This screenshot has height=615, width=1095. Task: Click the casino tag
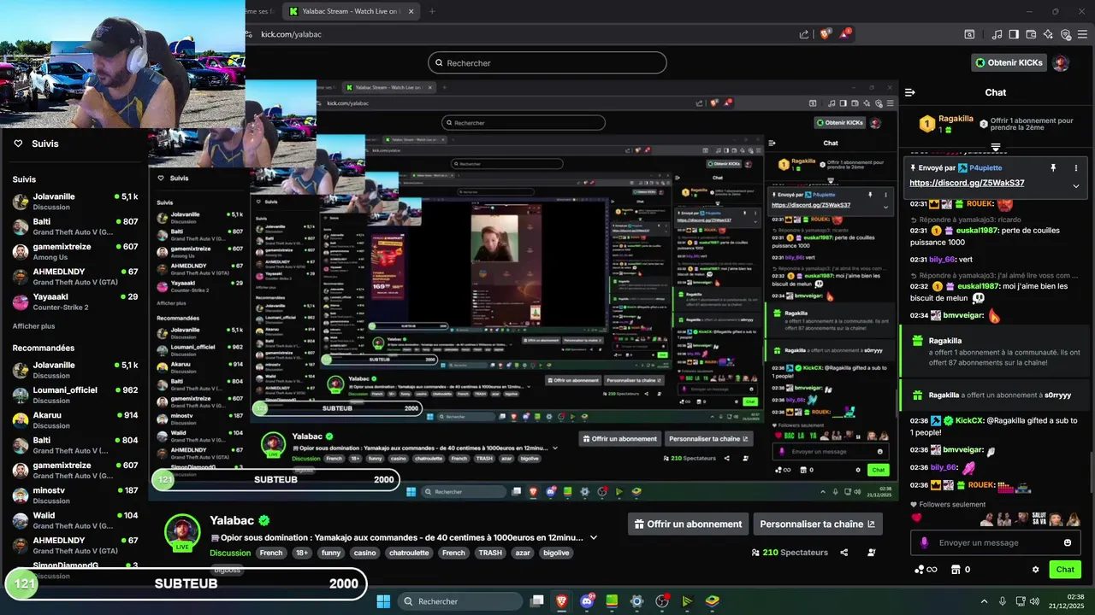(364, 553)
